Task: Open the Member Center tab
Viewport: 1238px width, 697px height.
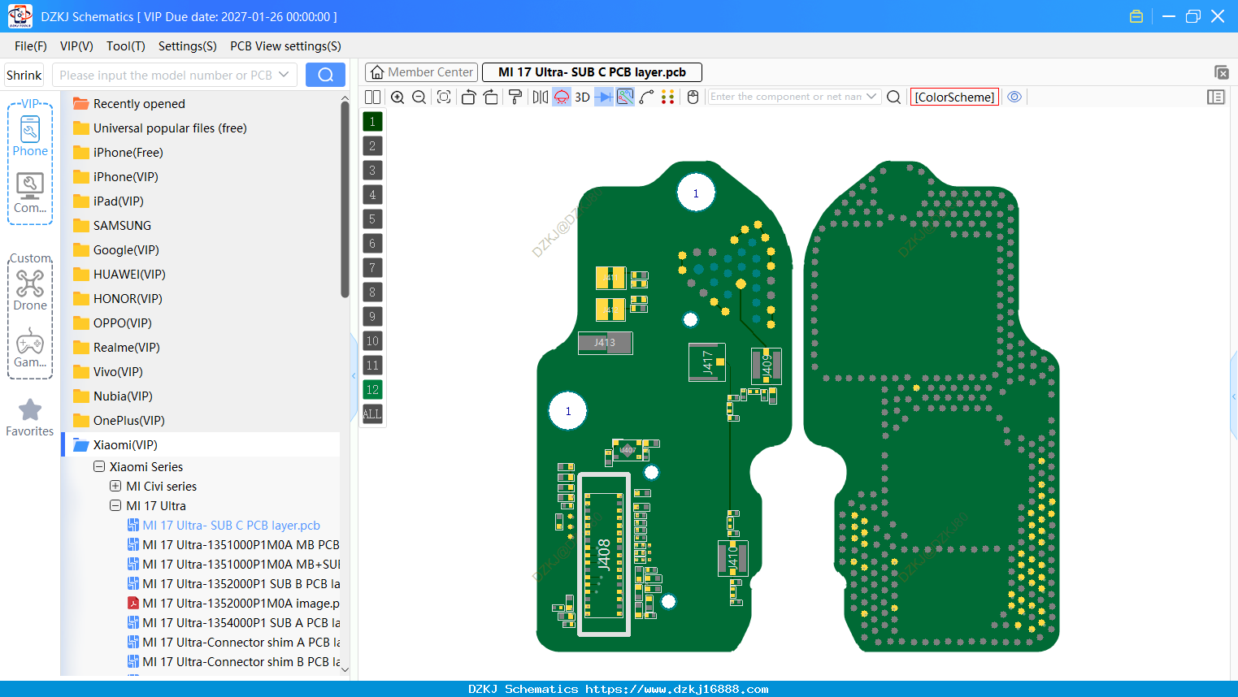Action: coord(422,72)
